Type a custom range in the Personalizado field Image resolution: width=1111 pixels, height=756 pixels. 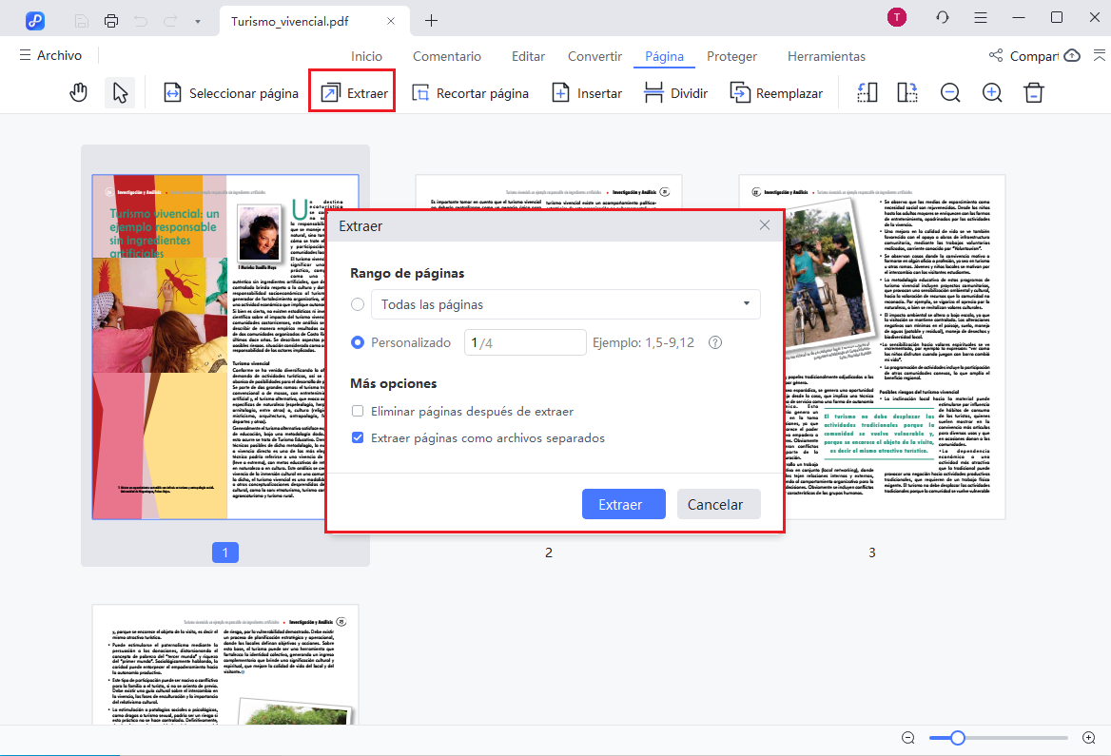(x=524, y=341)
